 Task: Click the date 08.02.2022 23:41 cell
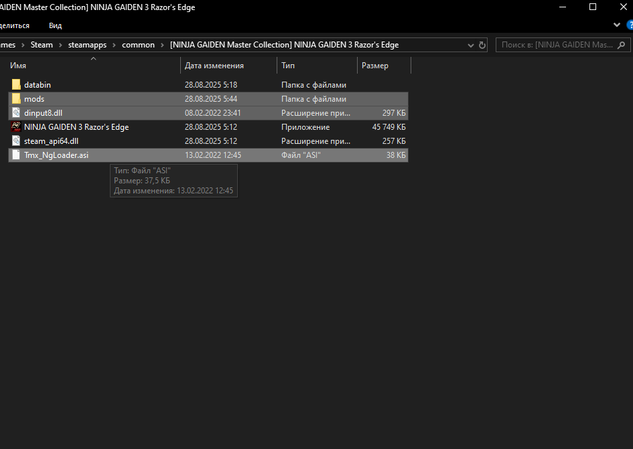(x=213, y=113)
